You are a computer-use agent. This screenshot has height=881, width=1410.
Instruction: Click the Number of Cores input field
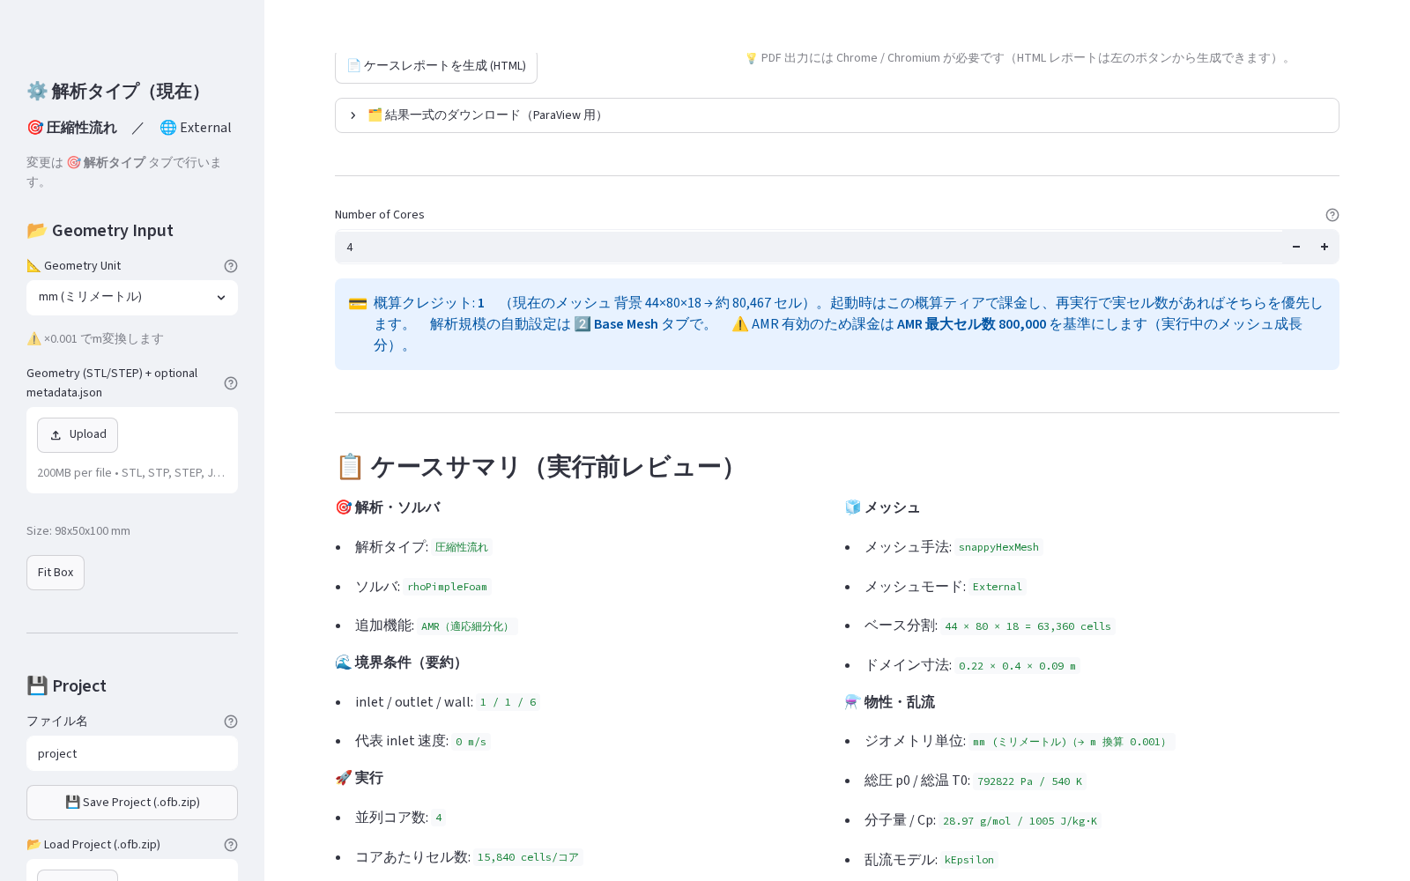pos(808,247)
